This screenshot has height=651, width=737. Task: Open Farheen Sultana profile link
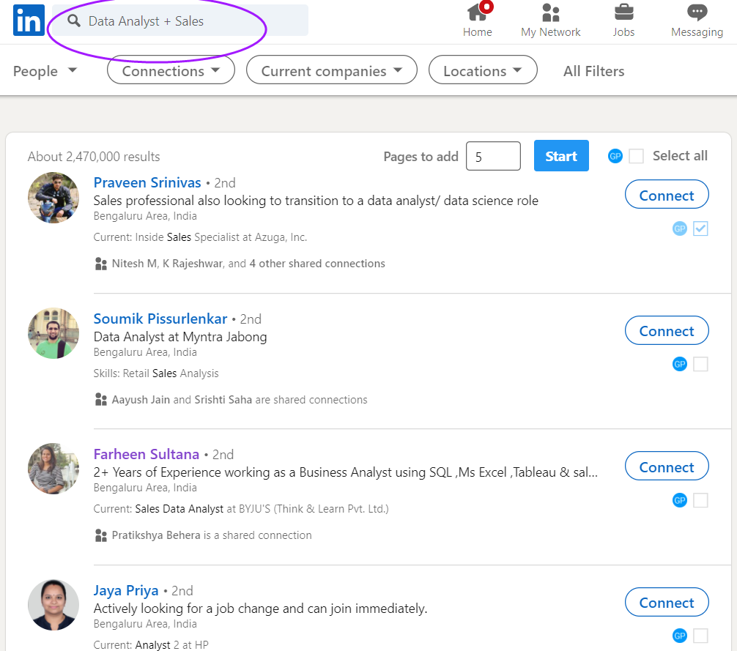[147, 454]
